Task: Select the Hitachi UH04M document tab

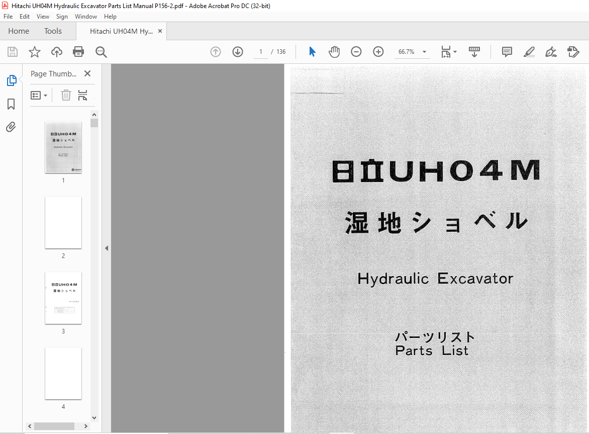Action: point(121,31)
